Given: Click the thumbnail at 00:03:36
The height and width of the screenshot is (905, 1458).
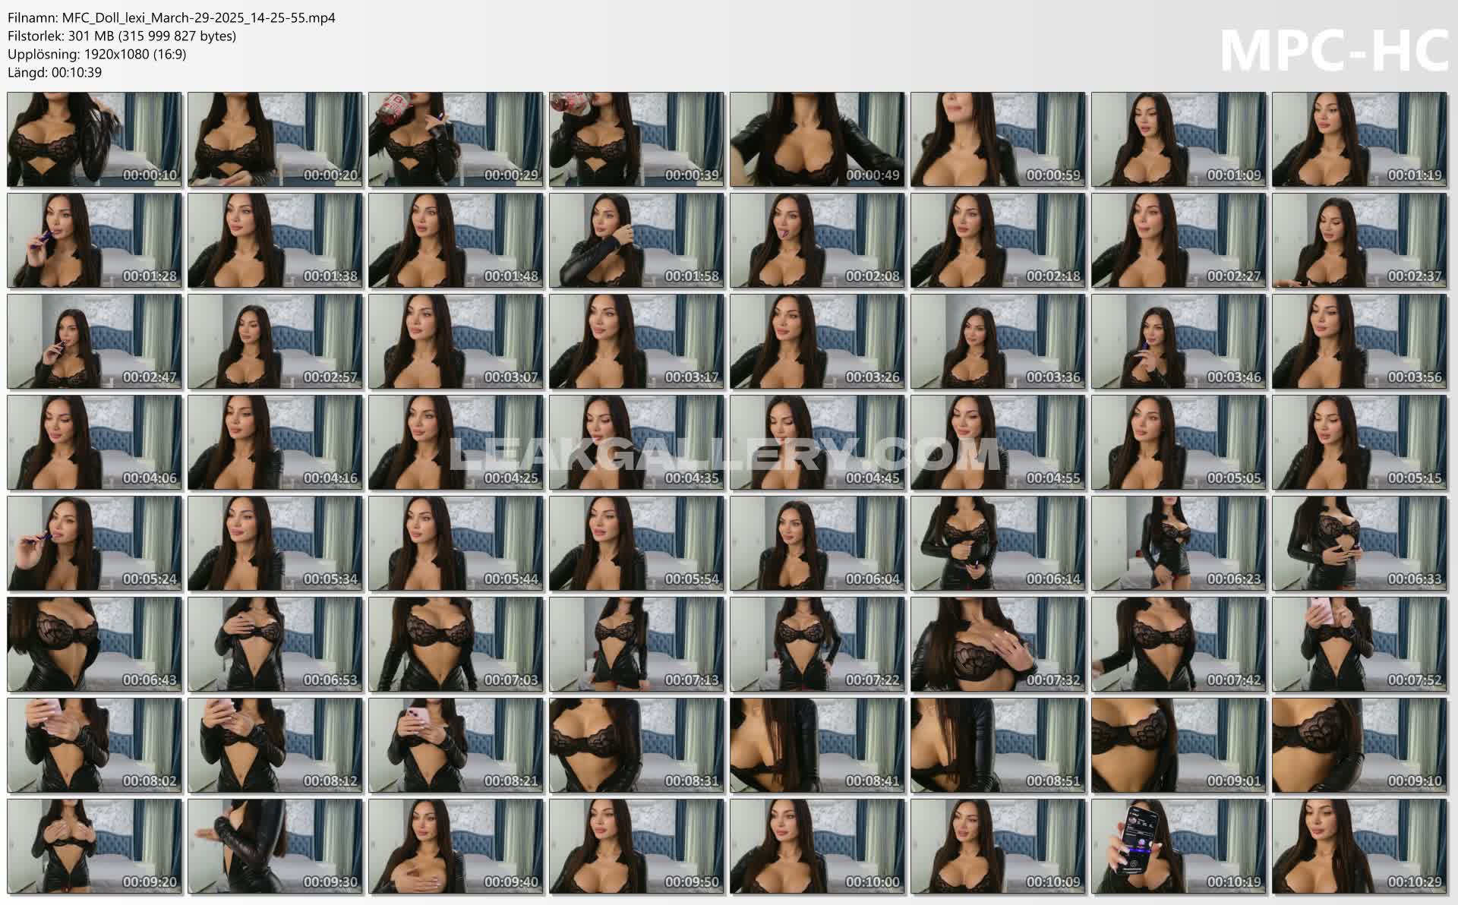Looking at the screenshot, I should coord(998,341).
